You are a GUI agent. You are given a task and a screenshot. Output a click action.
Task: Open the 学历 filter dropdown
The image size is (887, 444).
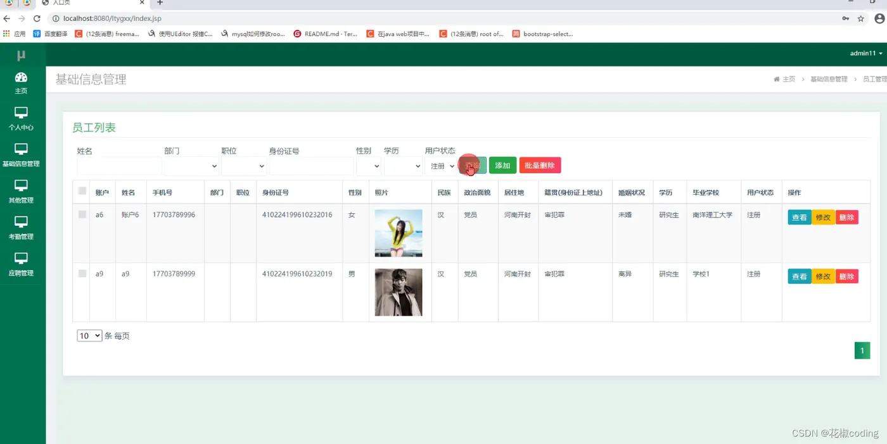pos(403,166)
